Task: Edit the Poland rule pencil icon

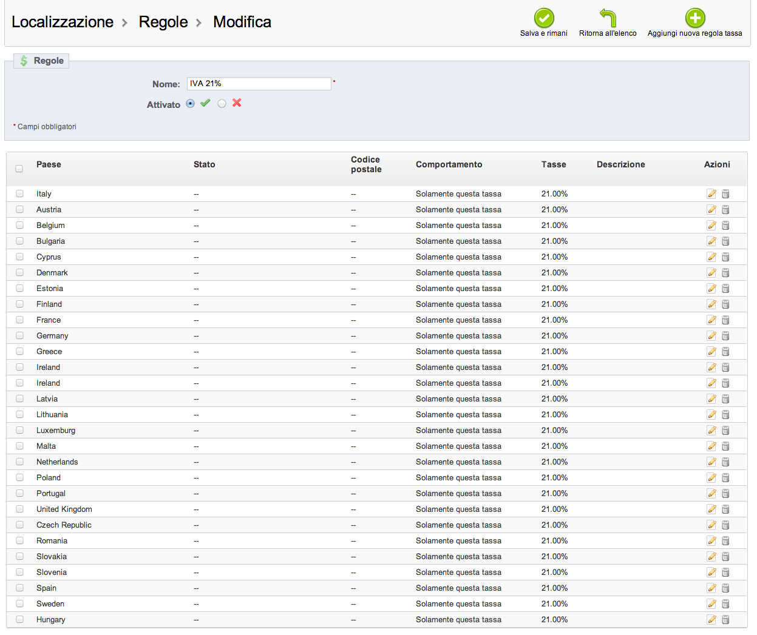Action: pos(711,478)
